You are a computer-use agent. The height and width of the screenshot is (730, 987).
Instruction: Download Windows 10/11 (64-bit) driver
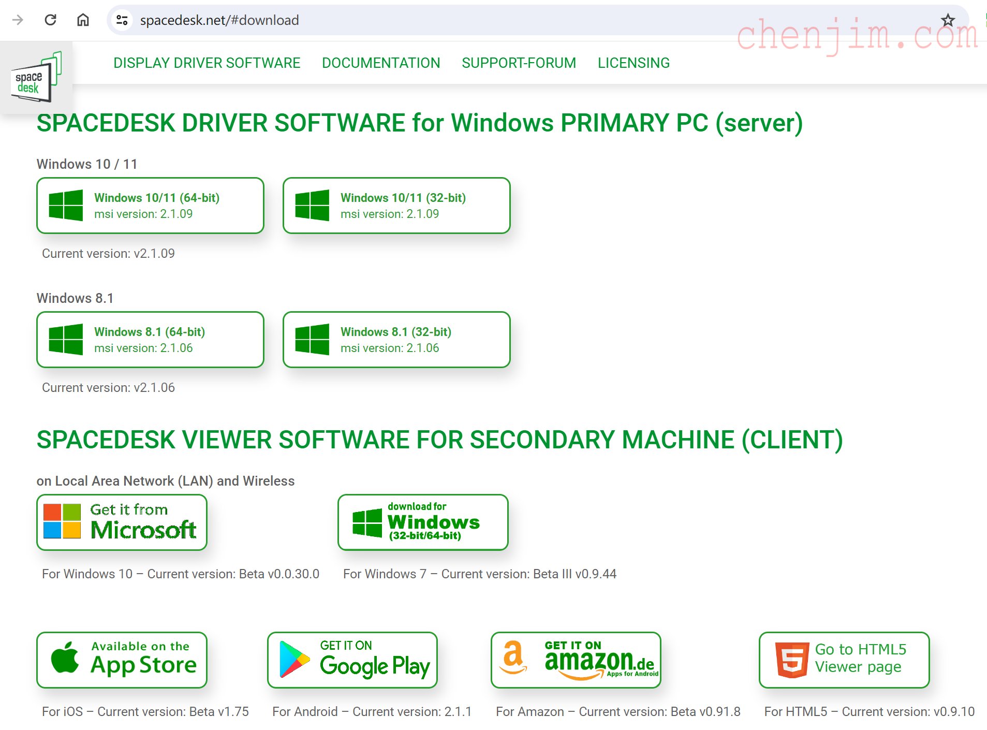click(x=150, y=206)
